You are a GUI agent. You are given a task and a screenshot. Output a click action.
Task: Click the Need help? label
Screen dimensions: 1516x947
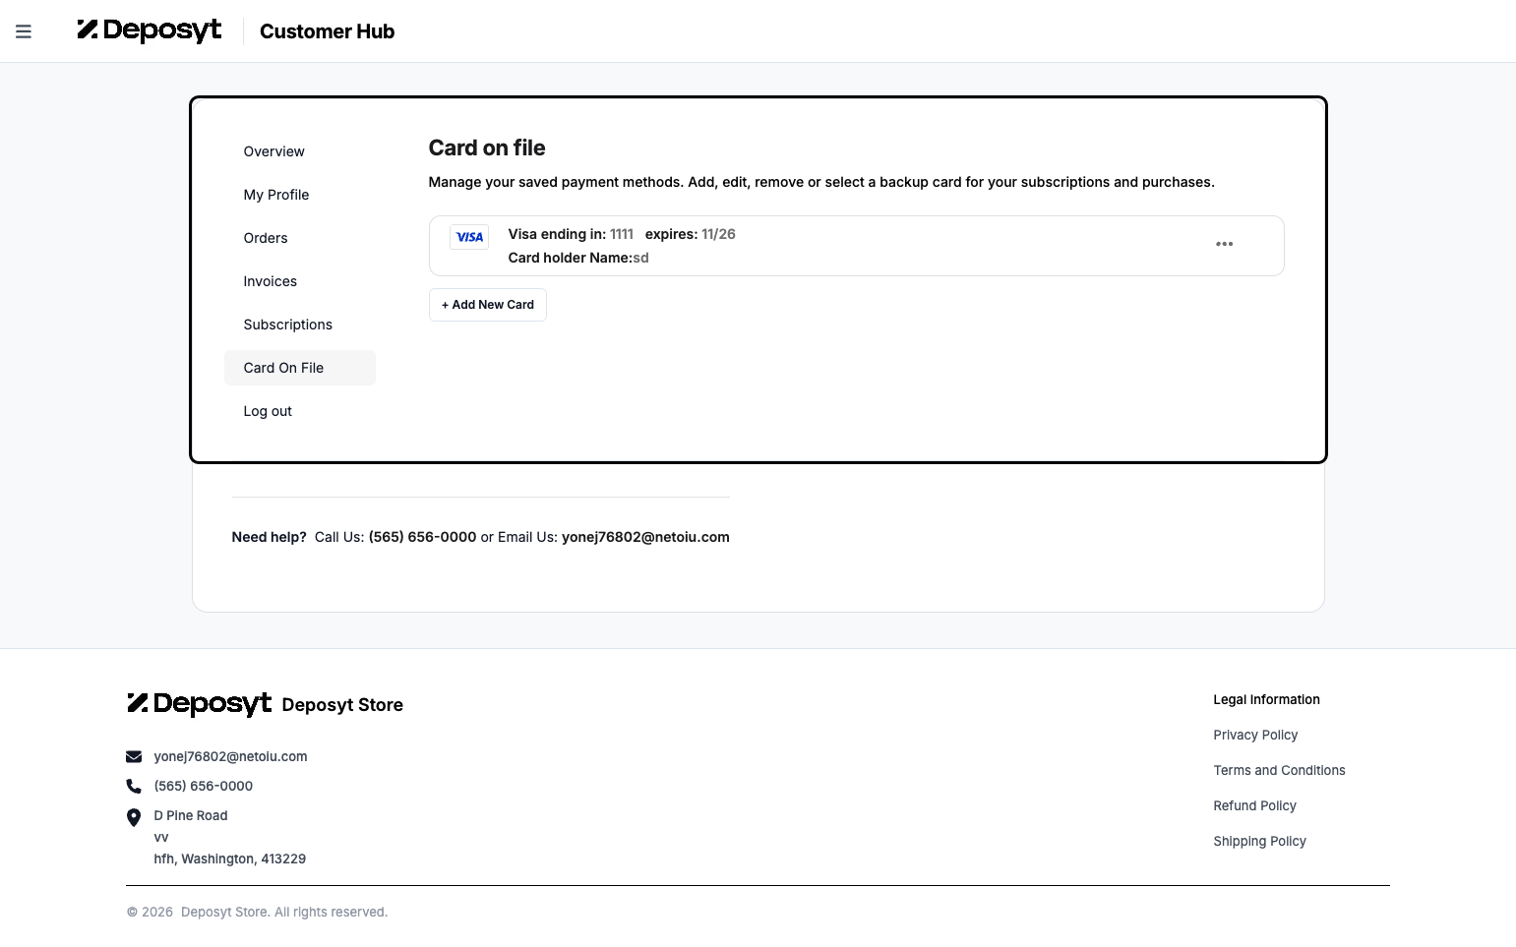pos(269,537)
